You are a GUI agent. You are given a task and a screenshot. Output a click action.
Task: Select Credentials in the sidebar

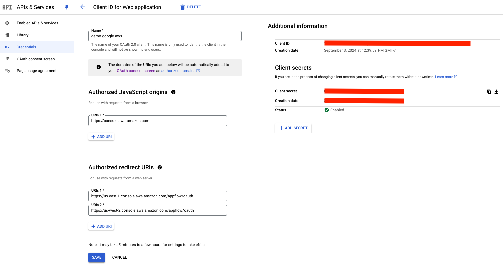37,47
